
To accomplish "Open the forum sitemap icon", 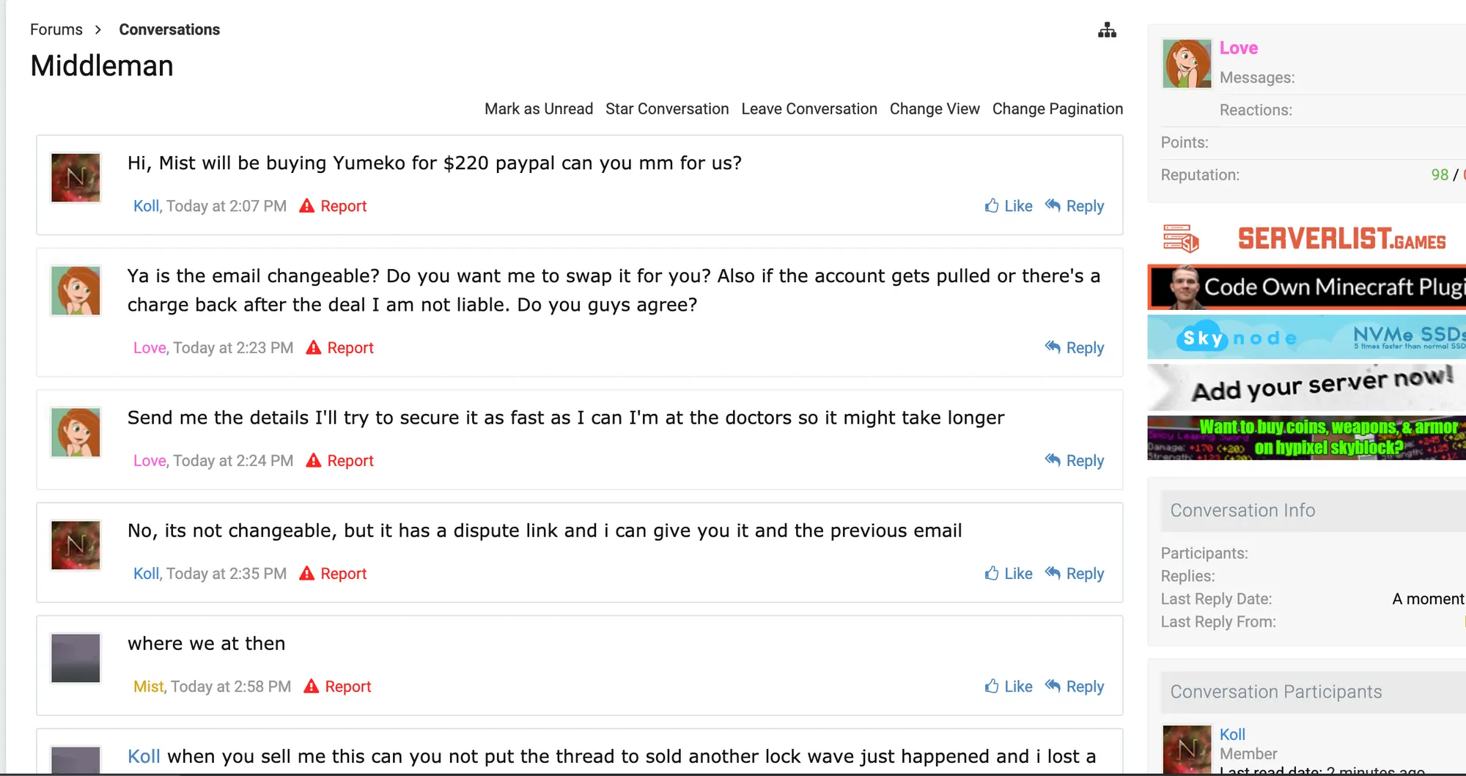I will point(1107,30).
